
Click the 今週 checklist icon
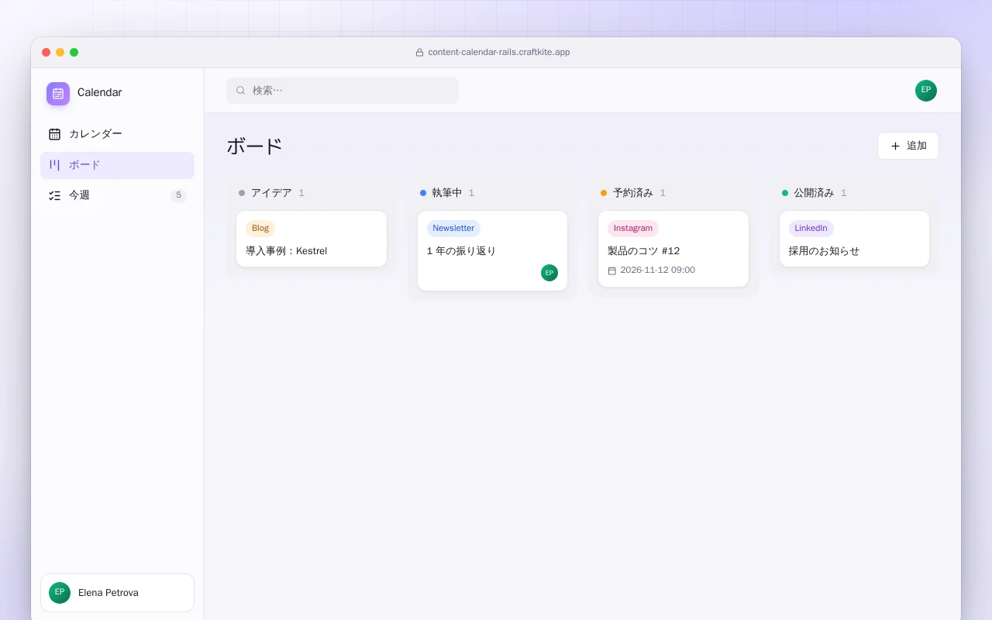54,195
